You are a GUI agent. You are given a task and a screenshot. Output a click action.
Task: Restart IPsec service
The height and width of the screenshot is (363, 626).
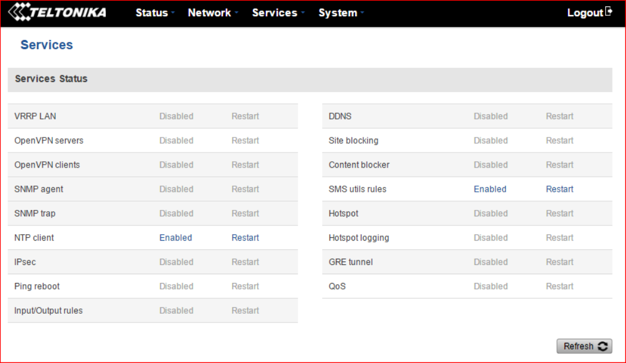pos(245,262)
